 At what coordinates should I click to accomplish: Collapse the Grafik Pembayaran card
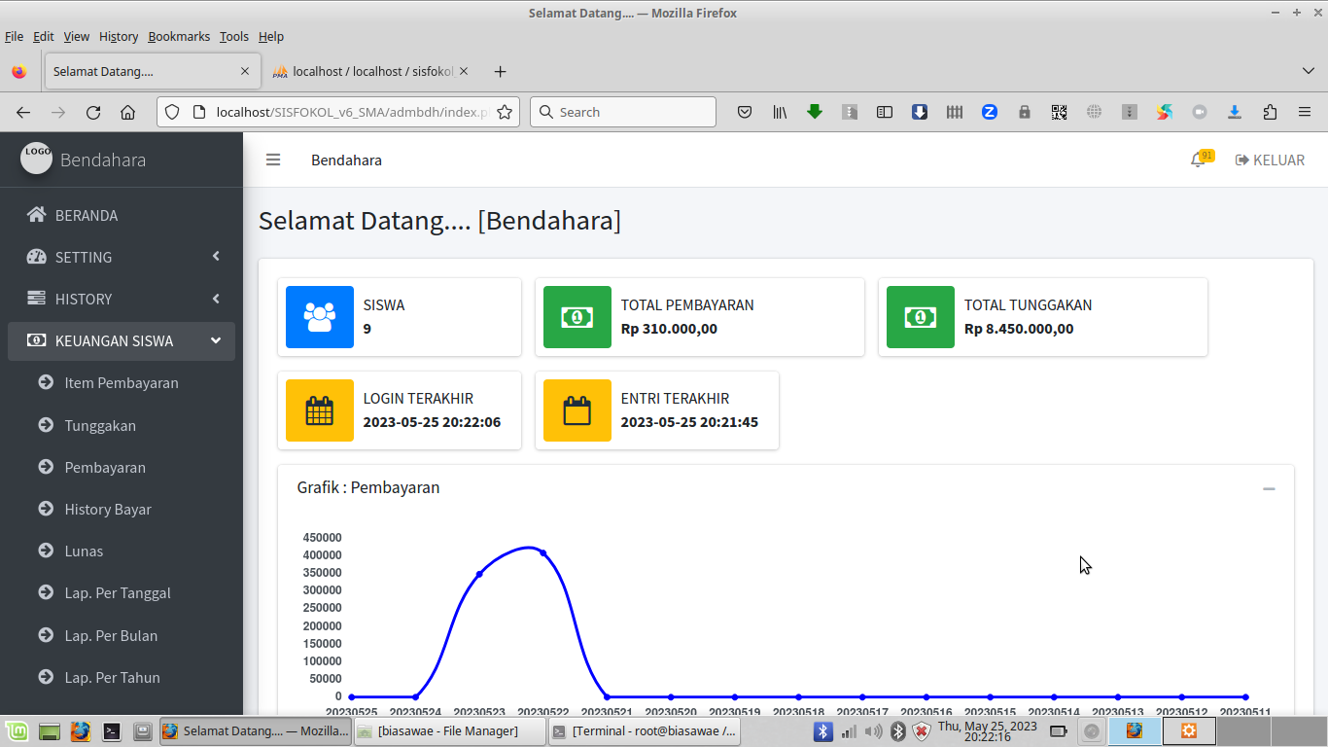pos(1269,488)
